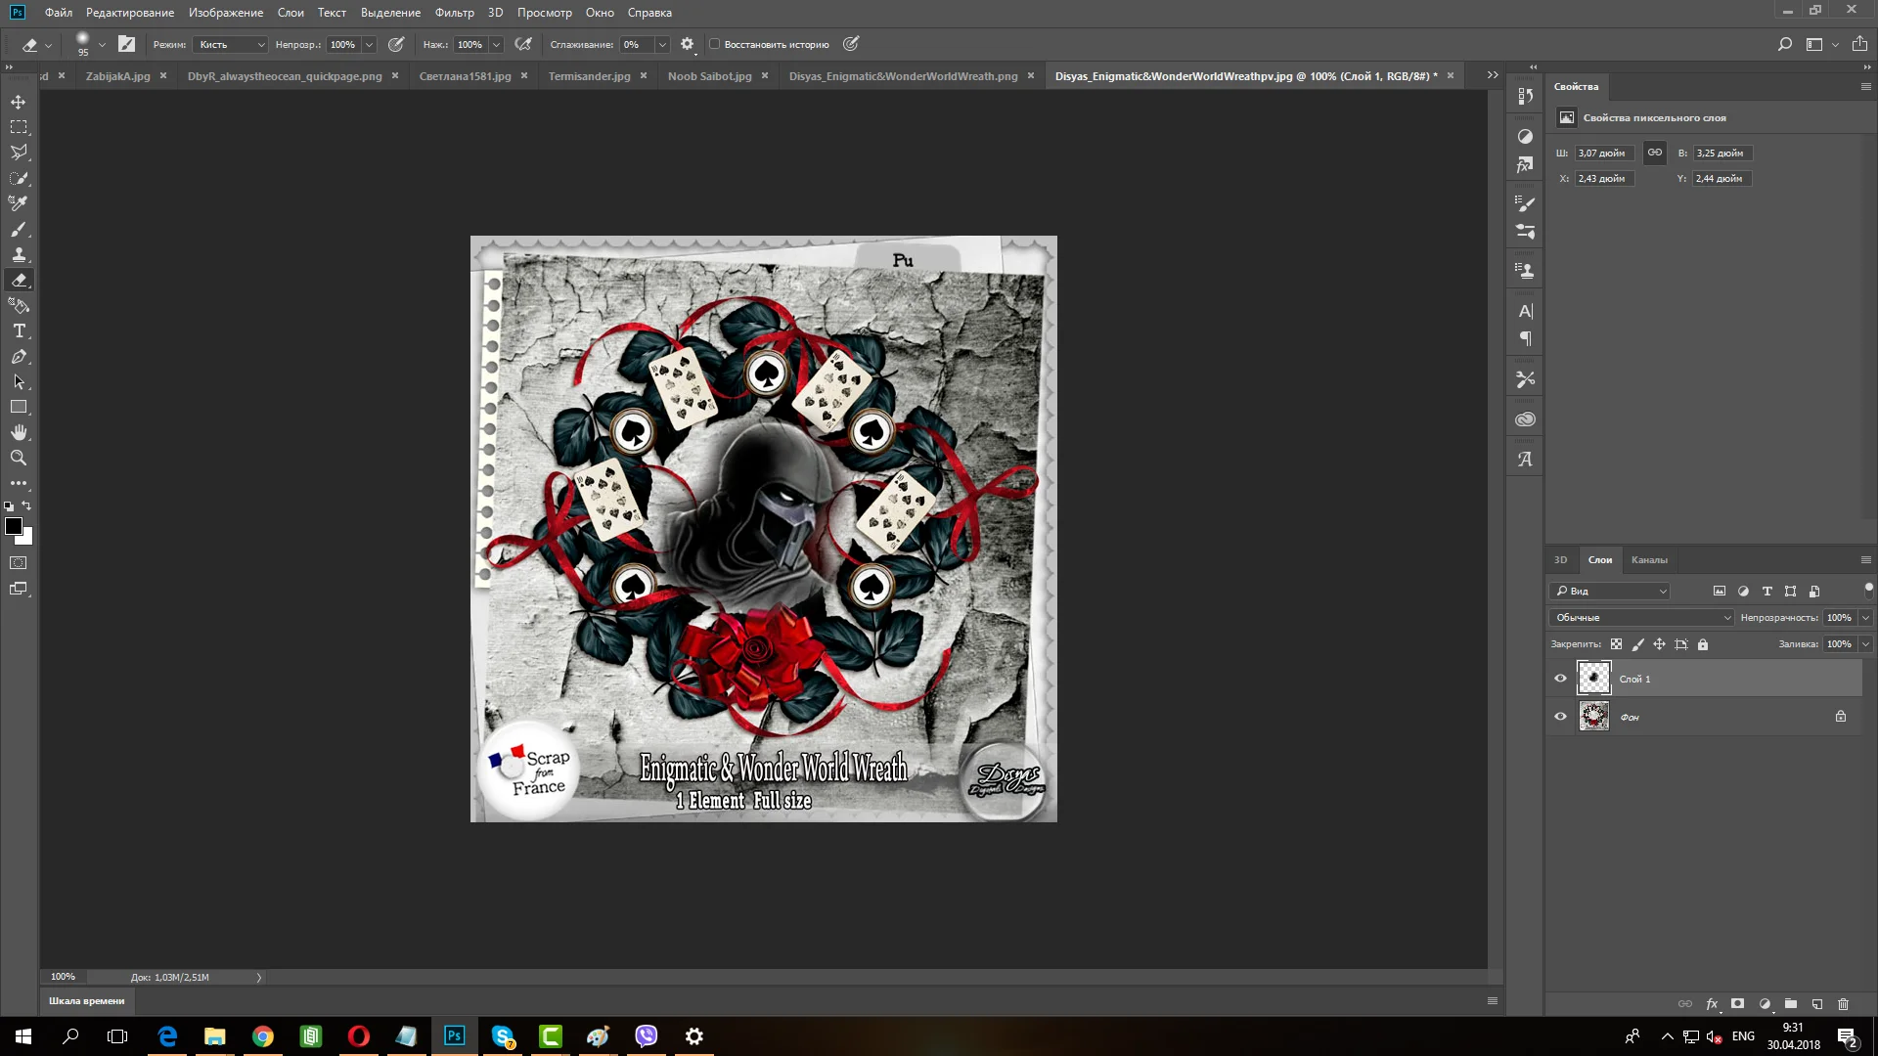This screenshot has width=1878, height=1056.
Task: Select the Hand tool
Action: [x=19, y=432]
